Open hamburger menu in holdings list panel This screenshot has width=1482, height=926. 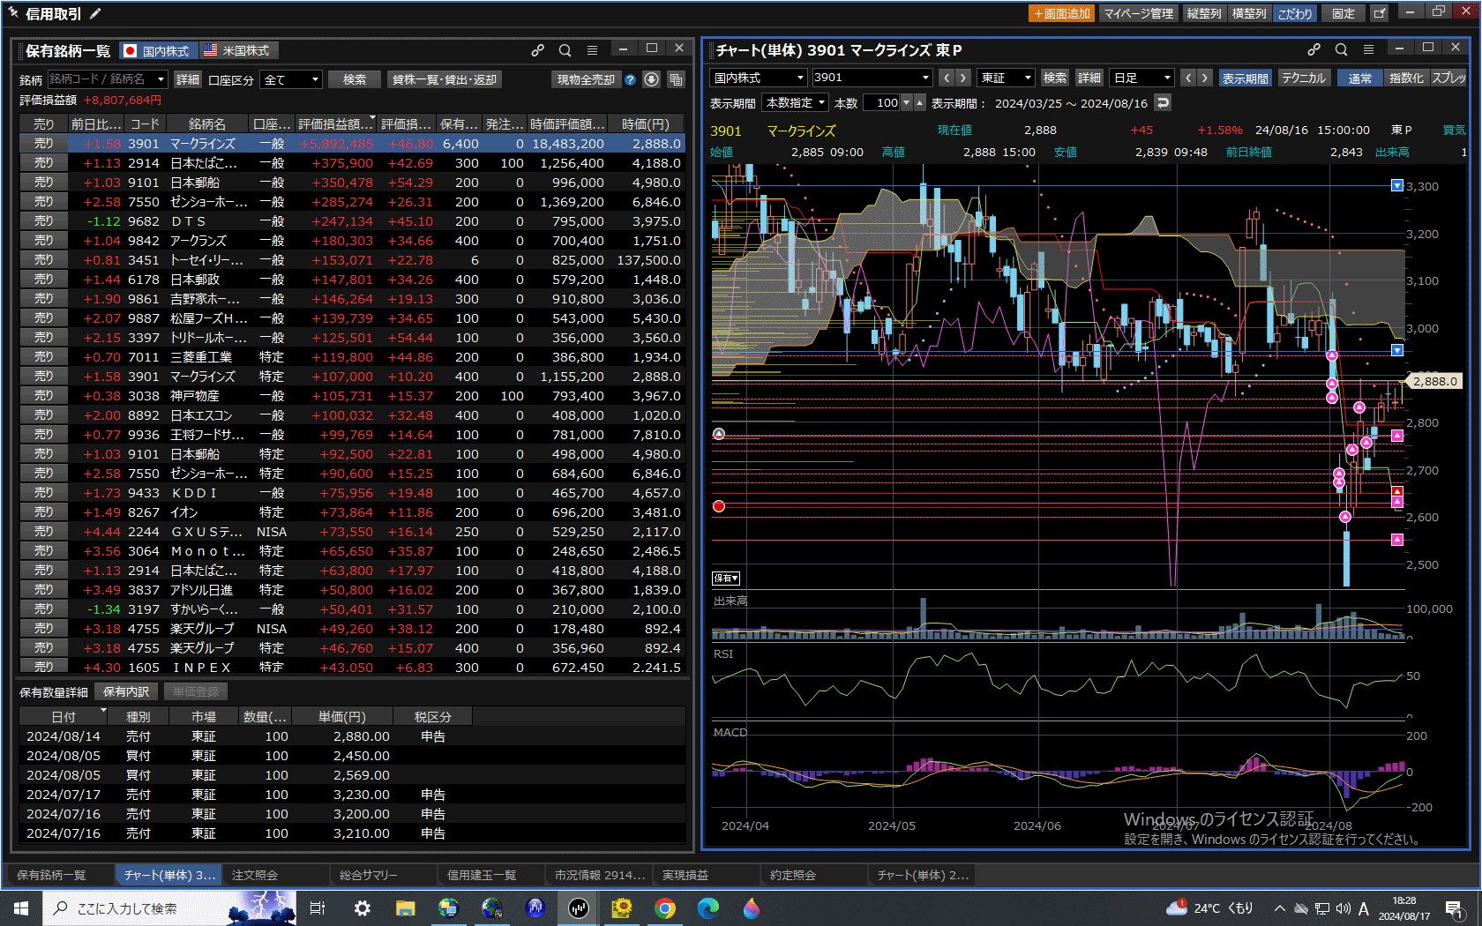[x=592, y=50]
